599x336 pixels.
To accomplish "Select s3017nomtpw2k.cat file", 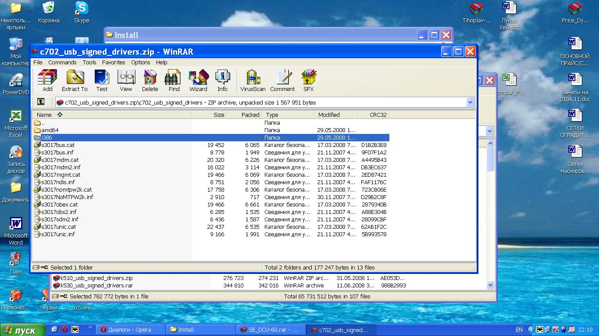I will pyautogui.click(x=63, y=189).
